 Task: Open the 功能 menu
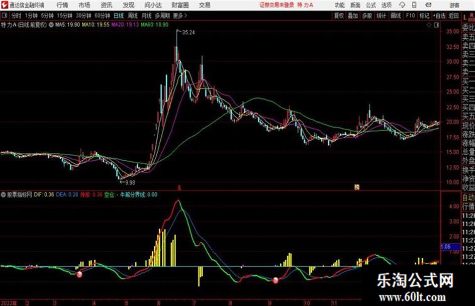point(340,5)
